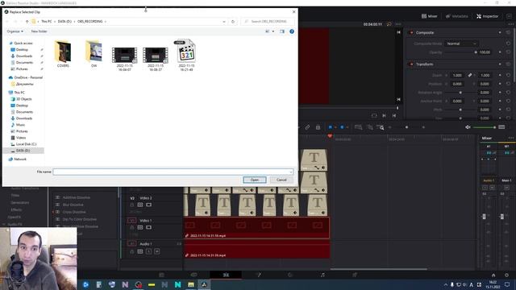The height and width of the screenshot is (290, 516).
Task: Open OneDrive - Personal in navigation pane
Action: (x=28, y=77)
